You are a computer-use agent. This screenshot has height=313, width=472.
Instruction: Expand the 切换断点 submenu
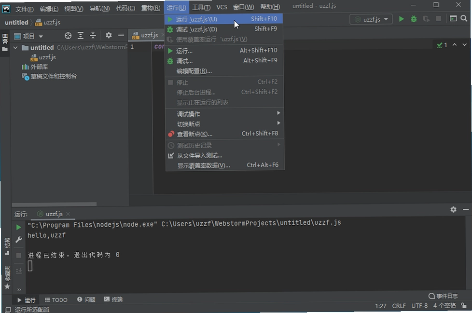[224, 123]
